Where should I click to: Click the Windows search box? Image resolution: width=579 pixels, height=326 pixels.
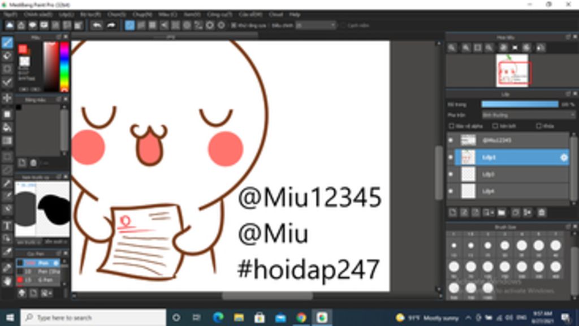pos(93,318)
